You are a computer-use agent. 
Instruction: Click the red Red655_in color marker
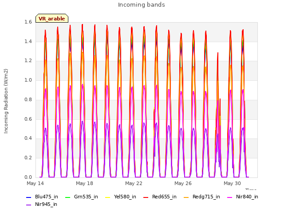[146, 197]
